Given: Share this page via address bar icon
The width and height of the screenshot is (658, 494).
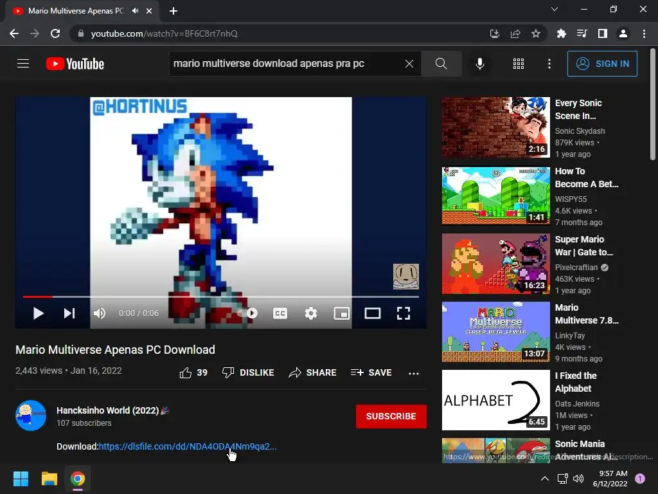Looking at the screenshot, I should [515, 33].
